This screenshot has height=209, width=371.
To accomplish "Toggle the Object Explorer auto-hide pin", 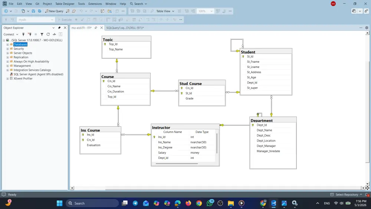I will 59,28.
